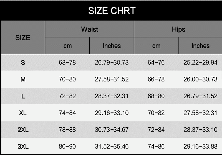222x156 pixels.
Task: Select the cm subheader under Hips
Action: [156, 46]
